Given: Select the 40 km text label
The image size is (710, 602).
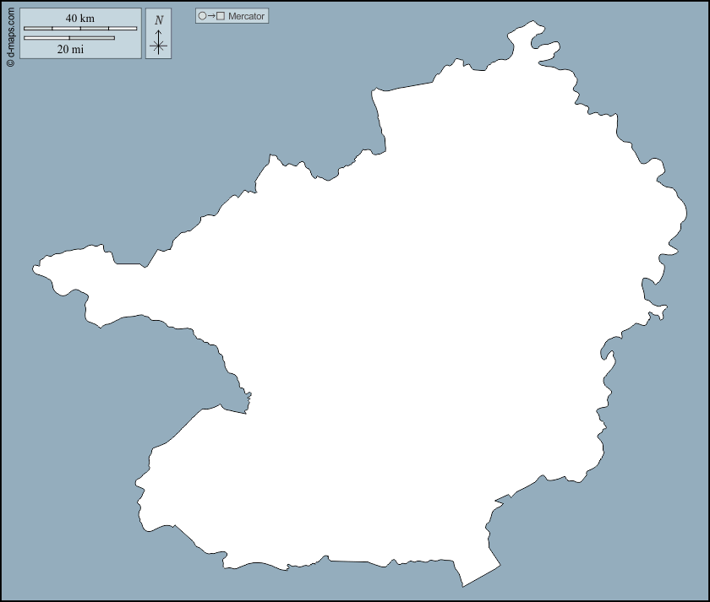Looking at the screenshot, I should tap(79, 17).
